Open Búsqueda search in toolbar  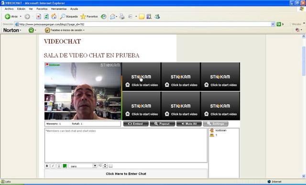pyautogui.click(x=69, y=17)
